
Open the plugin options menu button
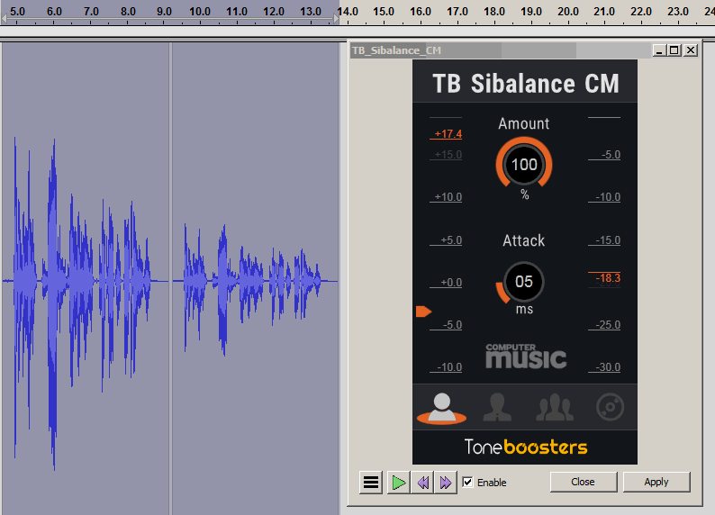pos(371,483)
